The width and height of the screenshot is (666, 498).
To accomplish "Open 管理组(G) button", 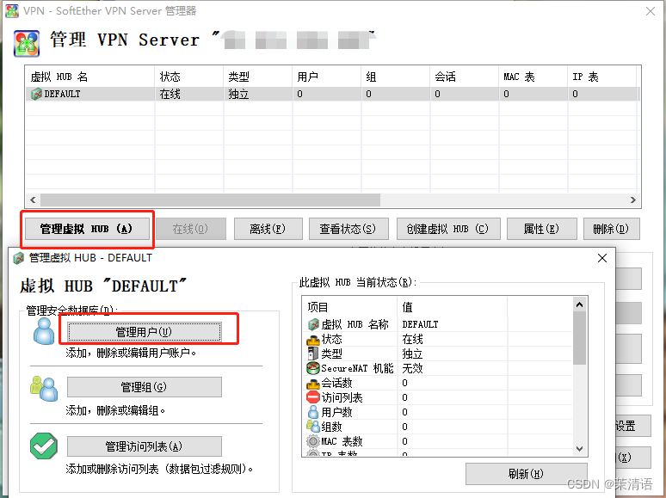I will pyautogui.click(x=145, y=387).
